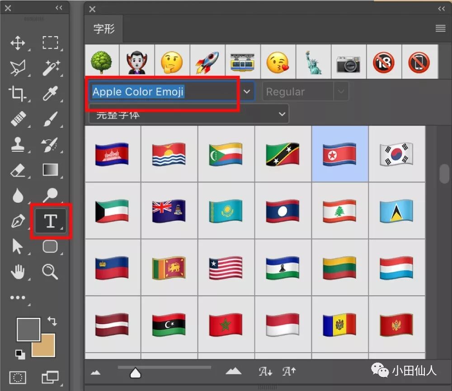This screenshot has height=391, width=452.
Task: Collapse the Glyphs panel with double chevron
Action: coord(441,9)
